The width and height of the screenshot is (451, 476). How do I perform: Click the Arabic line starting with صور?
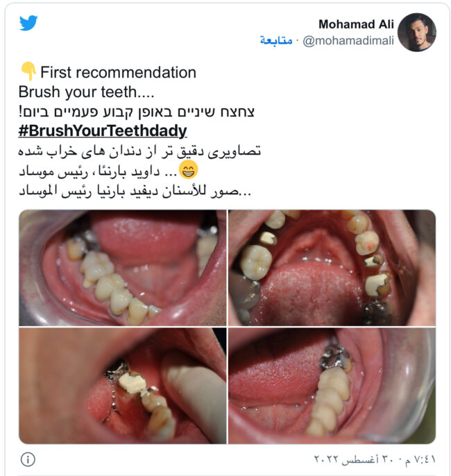click(135, 191)
